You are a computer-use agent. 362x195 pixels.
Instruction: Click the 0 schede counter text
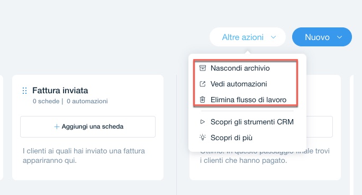[x=46, y=101]
